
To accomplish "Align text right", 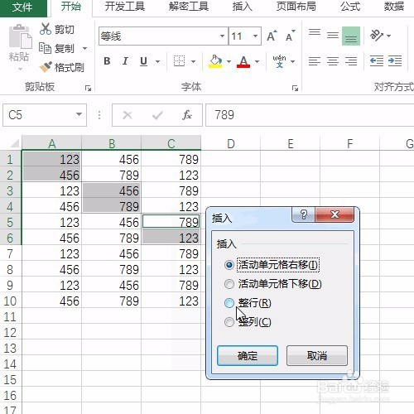I will (351, 61).
